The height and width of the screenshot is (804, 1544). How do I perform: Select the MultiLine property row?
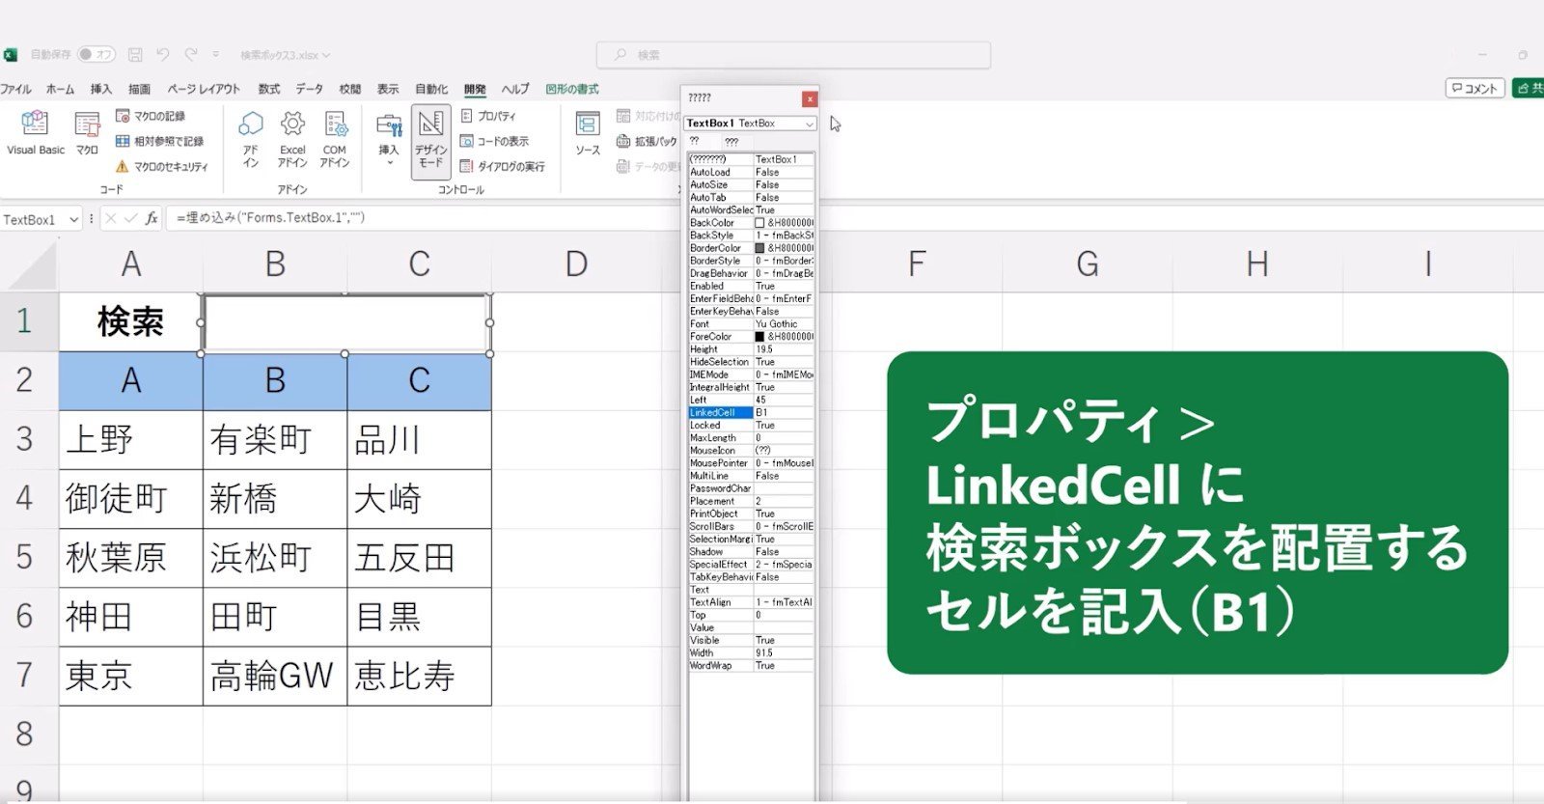tap(751, 476)
